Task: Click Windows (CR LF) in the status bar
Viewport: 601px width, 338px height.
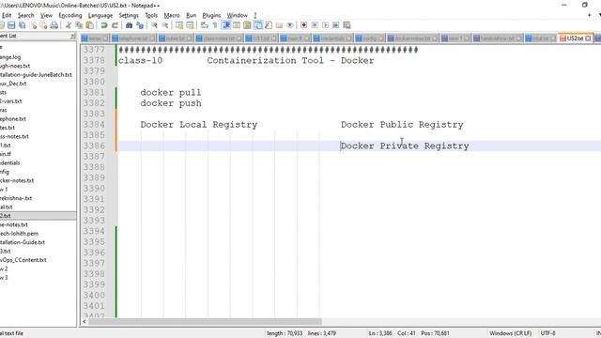Action: [510, 333]
